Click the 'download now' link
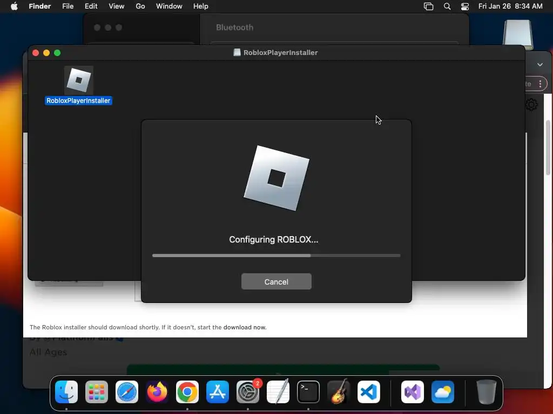The image size is (553, 414). (245, 327)
